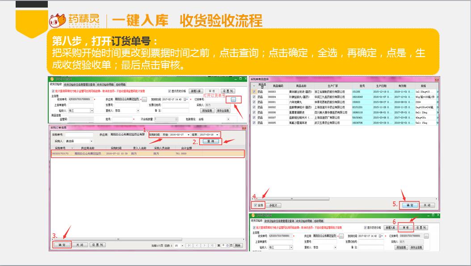Click the 采购单号 input field
The image size is (471, 266).
pos(80,135)
